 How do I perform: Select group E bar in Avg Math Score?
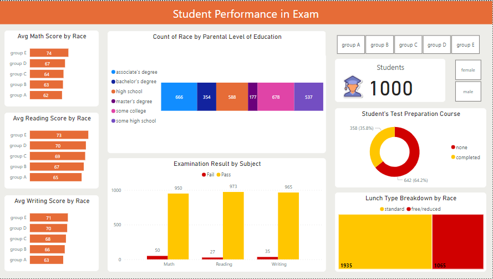point(49,53)
